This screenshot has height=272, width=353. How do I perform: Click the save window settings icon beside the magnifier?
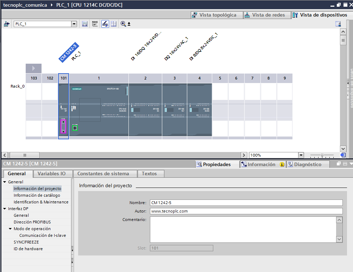129,24
